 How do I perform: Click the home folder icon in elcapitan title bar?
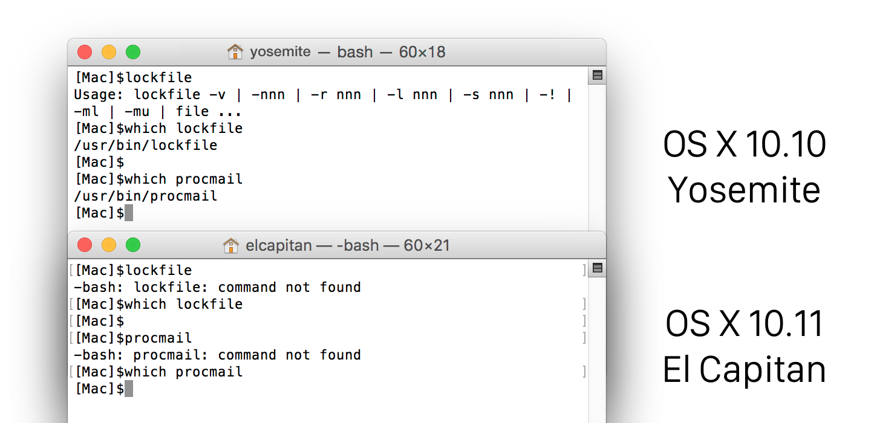[x=230, y=245]
